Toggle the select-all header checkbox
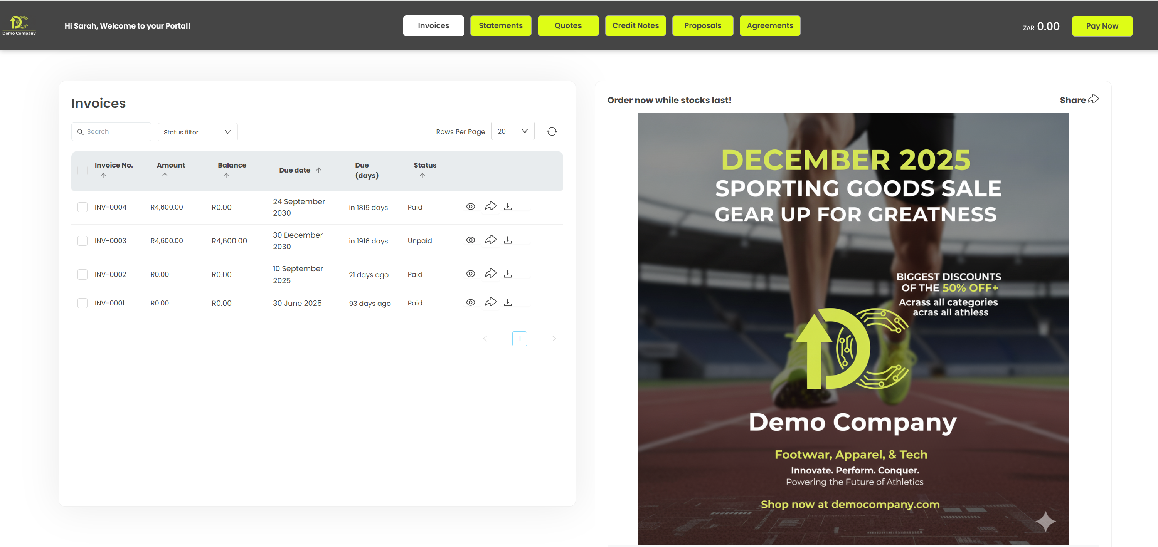The image size is (1158, 547). pos(82,170)
